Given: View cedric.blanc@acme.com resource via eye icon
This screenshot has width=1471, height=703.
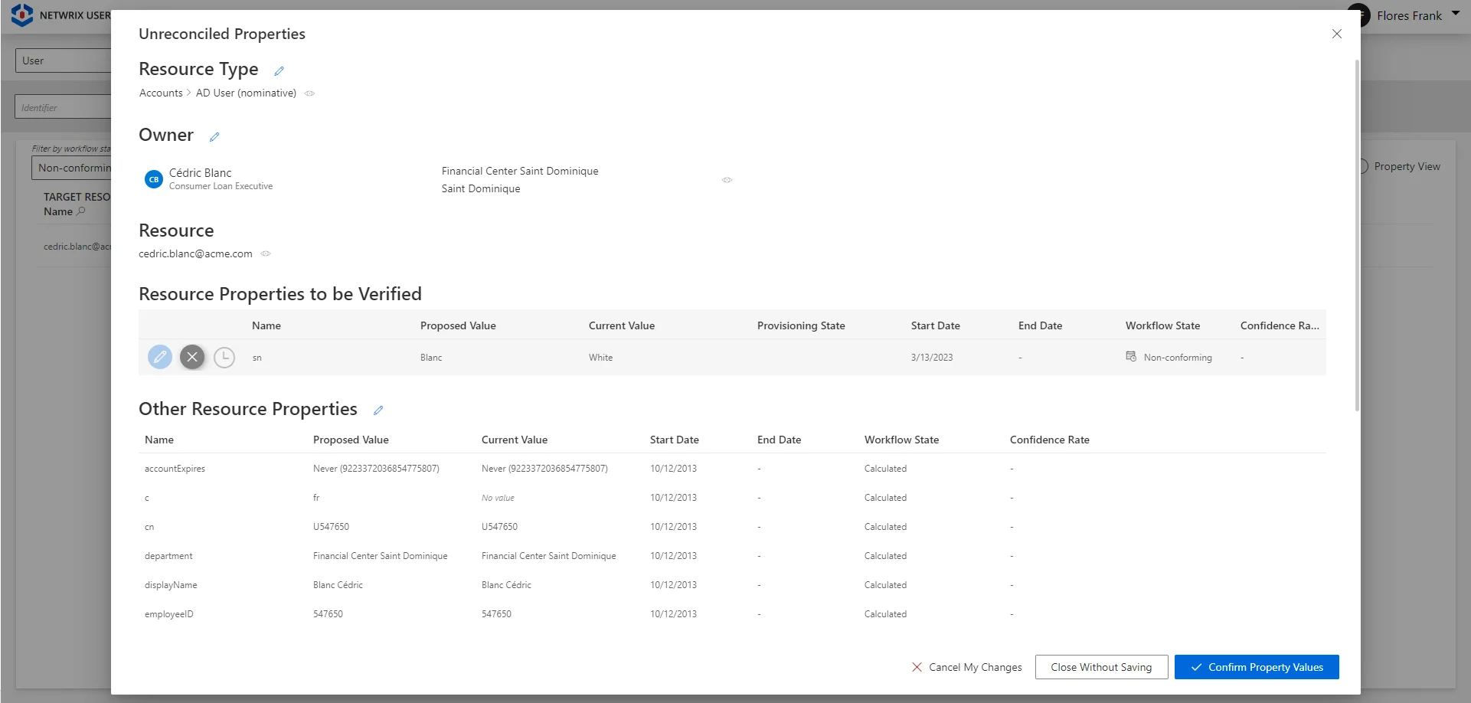Looking at the screenshot, I should point(266,253).
